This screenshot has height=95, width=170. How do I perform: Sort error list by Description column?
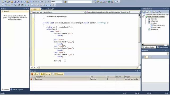click(x=62, y=77)
